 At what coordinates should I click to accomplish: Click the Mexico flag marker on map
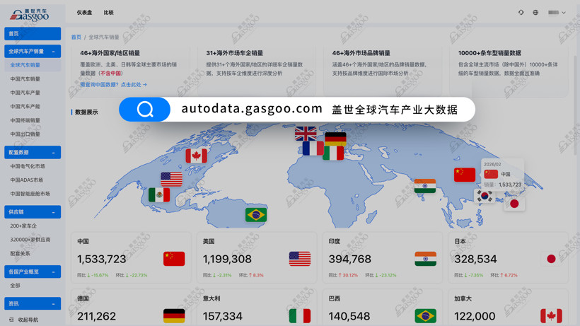159,194
